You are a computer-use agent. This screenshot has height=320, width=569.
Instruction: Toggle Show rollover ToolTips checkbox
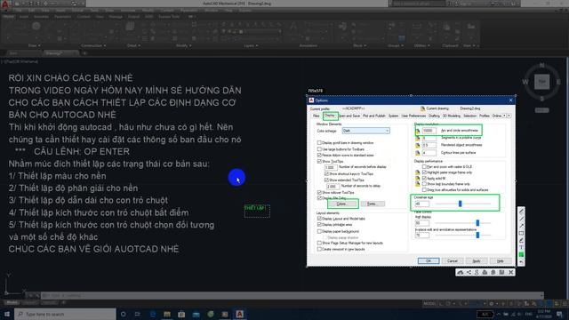[319, 192]
